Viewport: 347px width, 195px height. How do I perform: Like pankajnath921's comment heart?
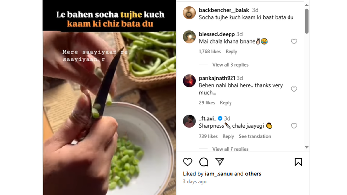[294, 89]
